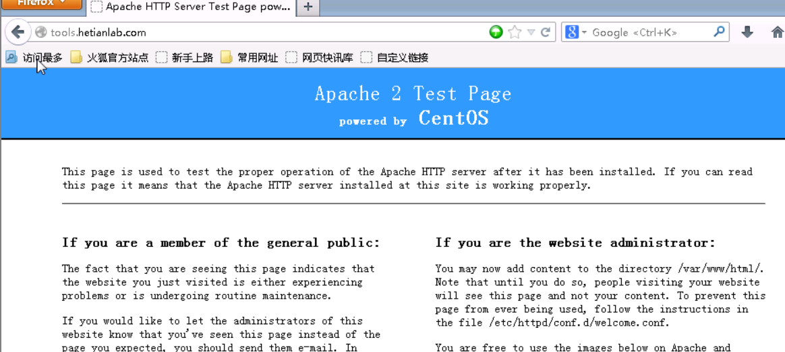Reload the page with the refresh icon

pos(546,32)
